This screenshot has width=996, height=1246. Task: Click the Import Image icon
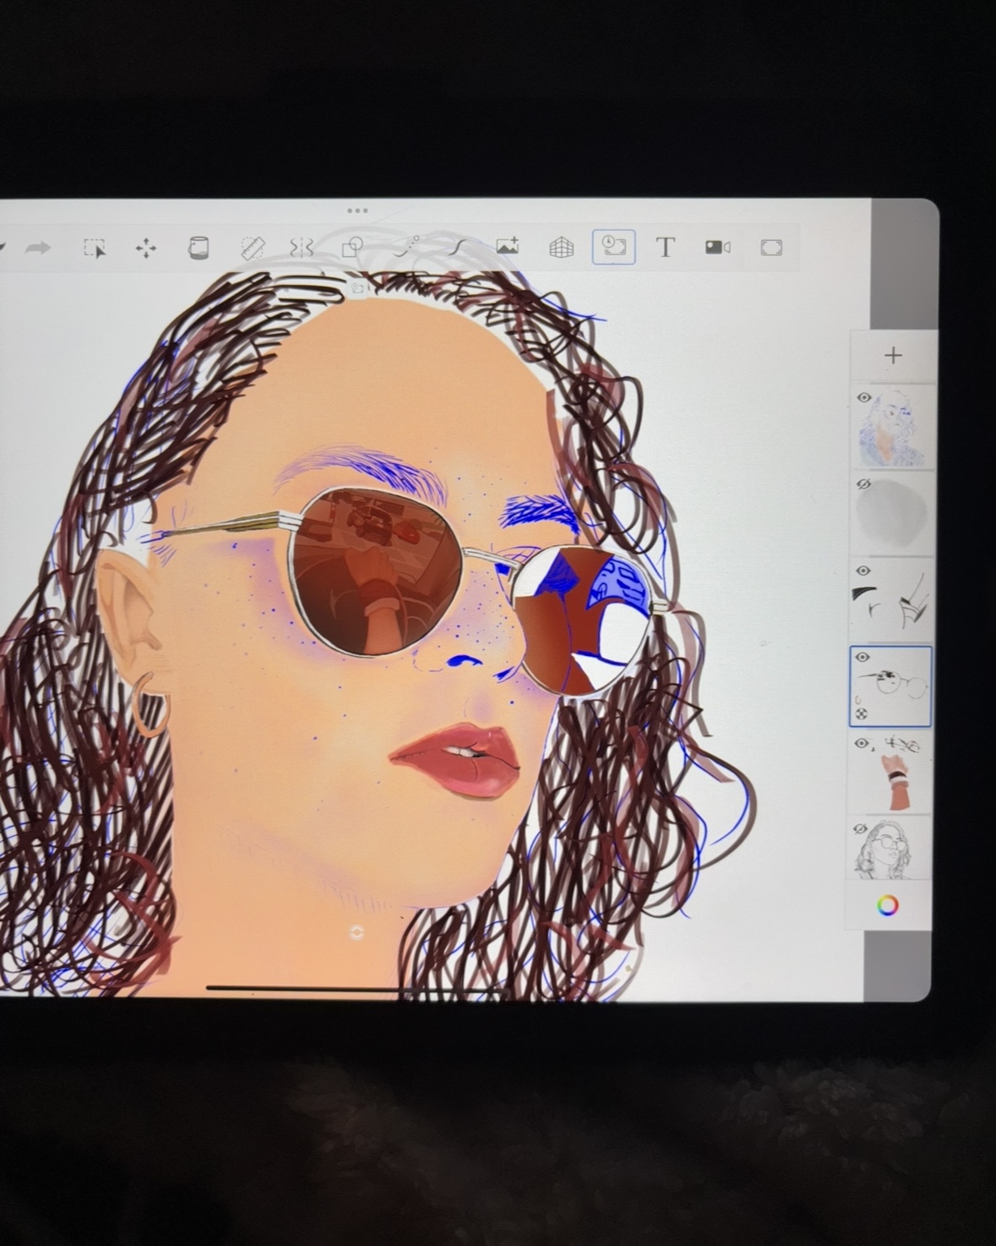(x=508, y=247)
